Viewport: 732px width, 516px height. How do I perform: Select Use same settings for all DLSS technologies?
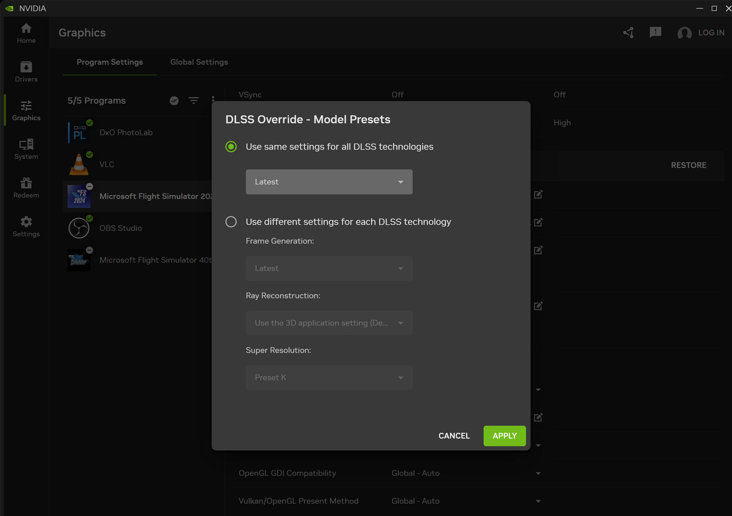point(231,147)
